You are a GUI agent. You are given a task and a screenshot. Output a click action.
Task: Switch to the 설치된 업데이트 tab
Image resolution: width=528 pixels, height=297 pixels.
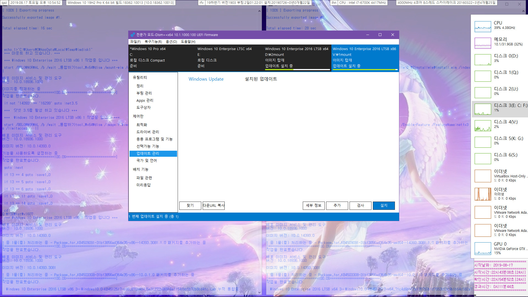coord(261,79)
